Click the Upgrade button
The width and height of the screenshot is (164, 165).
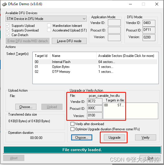(x=114, y=138)
